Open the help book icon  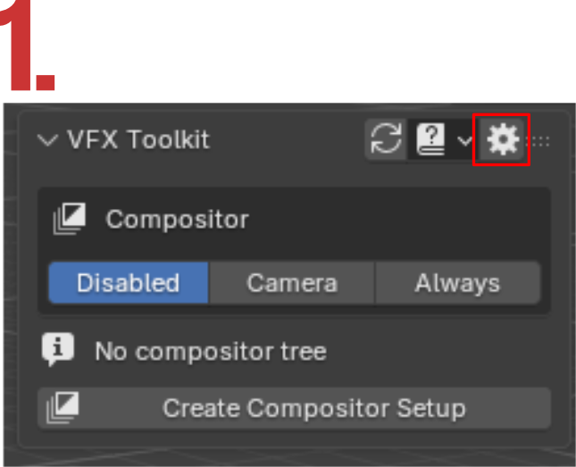coord(430,139)
